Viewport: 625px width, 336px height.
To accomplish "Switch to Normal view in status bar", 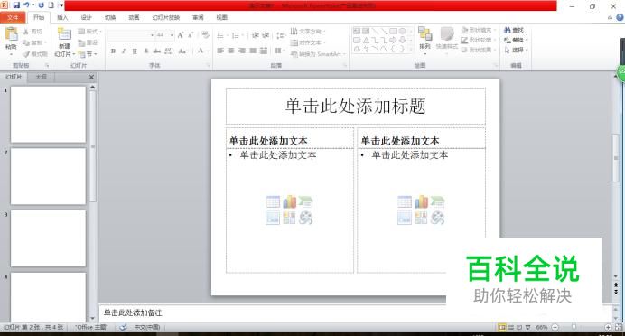I will (503, 327).
